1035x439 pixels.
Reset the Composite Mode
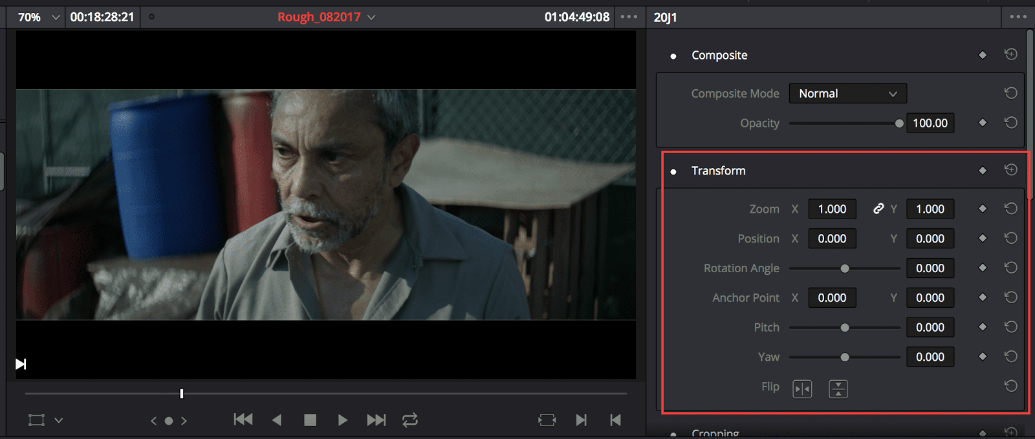[x=1010, y=93]
